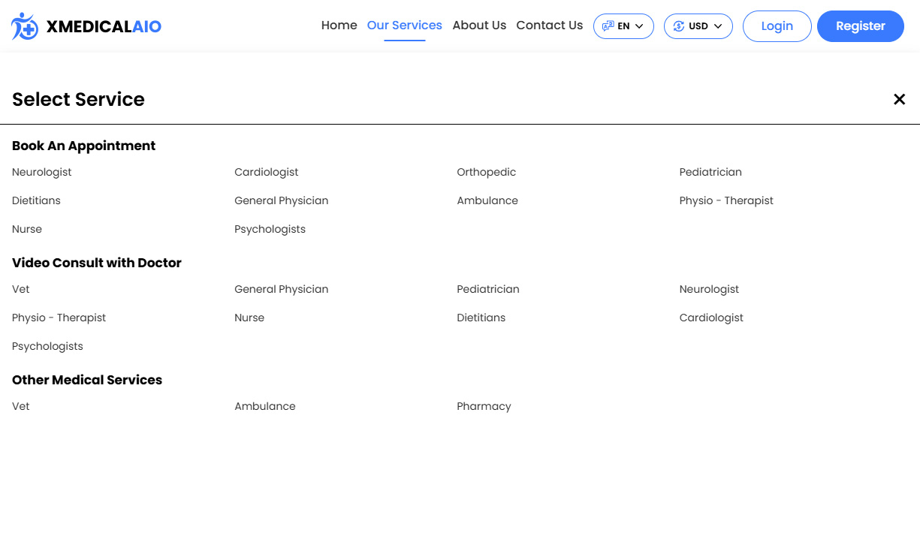
Task: Close the Select Service panel
Action: pyautogui.click(x=899, y=99)
